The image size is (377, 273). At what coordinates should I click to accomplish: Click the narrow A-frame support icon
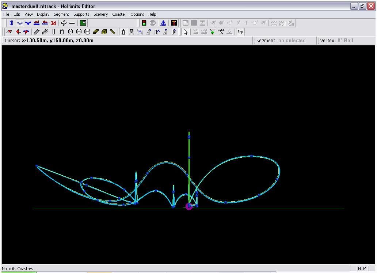(165, 31)
